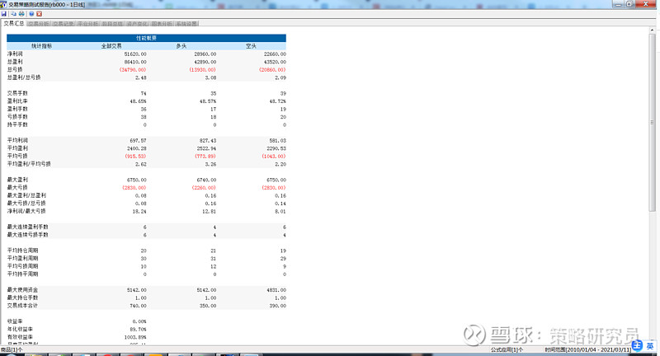
Task: Select the 交易成本合计 row label
Action: pos(22,305)
